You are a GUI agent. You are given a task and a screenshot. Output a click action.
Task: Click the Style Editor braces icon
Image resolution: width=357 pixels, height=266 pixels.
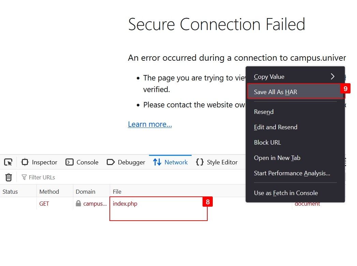200,162
